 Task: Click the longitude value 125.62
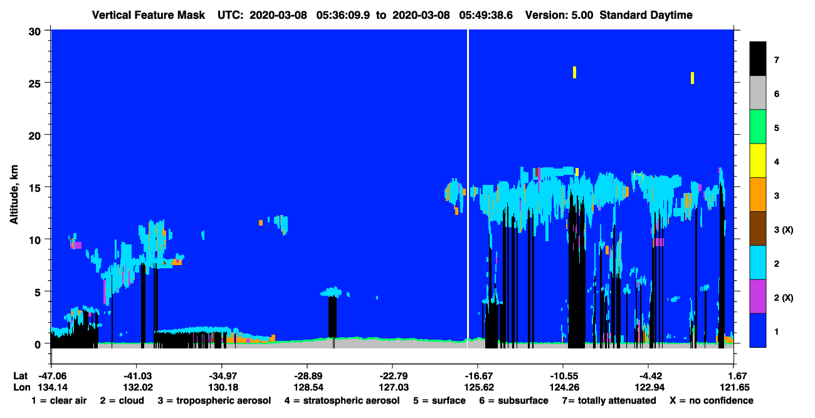click(x=478, y=387)
